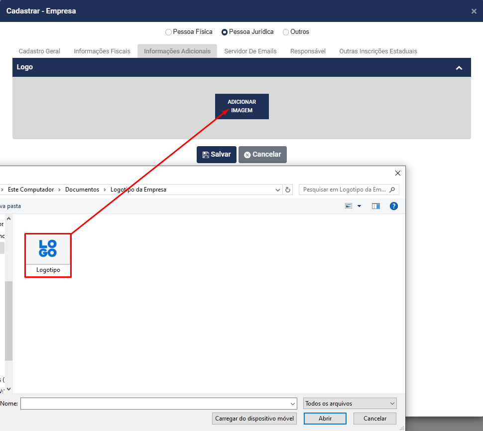Click Documentos in the breadcrumb path
Image resolution: width=483 pixels, height=431 pixels.
point(82,190)
